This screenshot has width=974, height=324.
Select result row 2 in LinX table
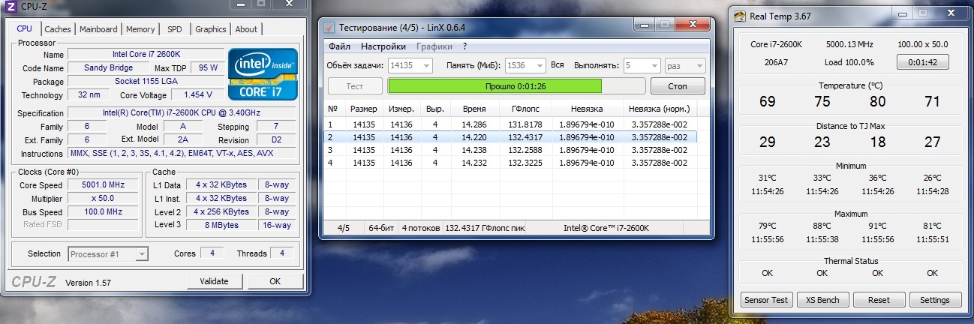[510, 137]
